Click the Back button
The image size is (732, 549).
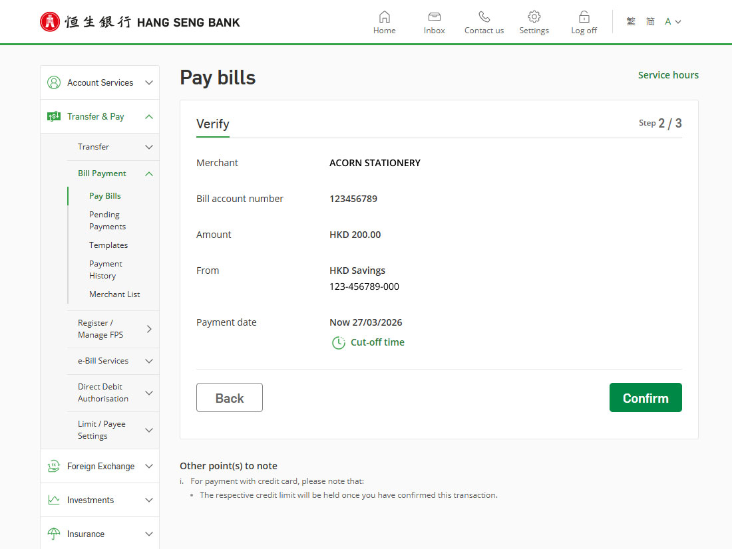pos(229,397)
